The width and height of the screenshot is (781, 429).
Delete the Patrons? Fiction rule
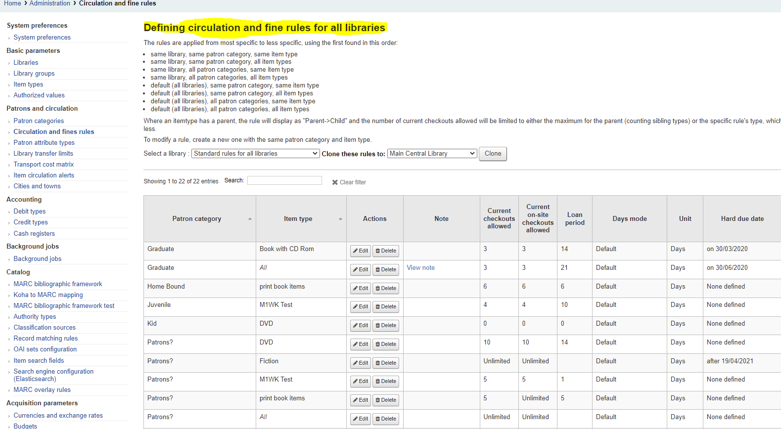click(x=386, y=363)
